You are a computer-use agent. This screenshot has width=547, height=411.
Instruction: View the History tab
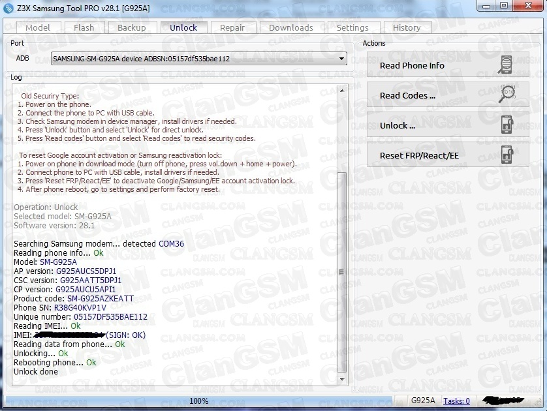coord(407,27)
